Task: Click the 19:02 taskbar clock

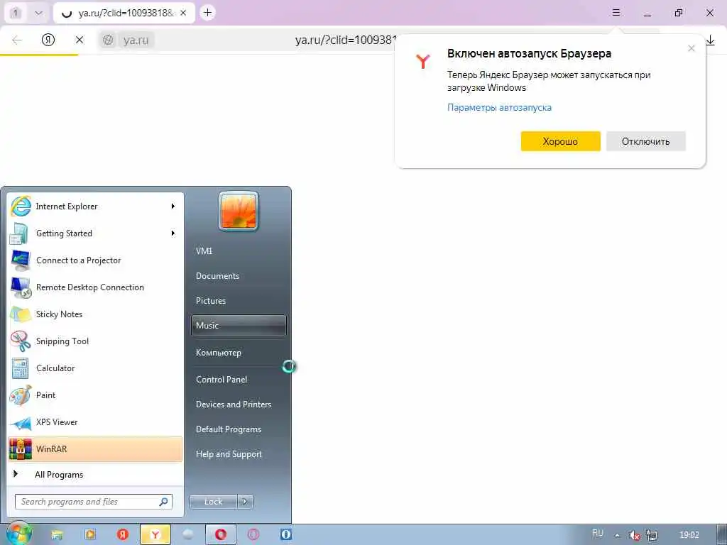Action: [689, 535]
